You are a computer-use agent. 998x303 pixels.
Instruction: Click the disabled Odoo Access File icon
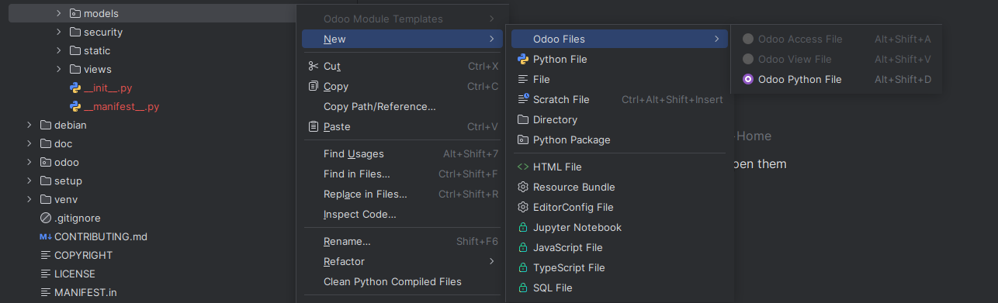pos(748,39)
